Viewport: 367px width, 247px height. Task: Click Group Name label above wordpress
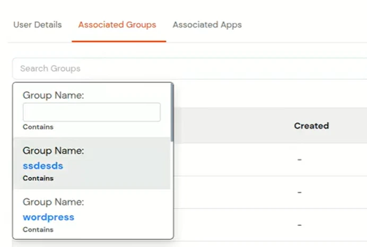[x=54, y=202]
